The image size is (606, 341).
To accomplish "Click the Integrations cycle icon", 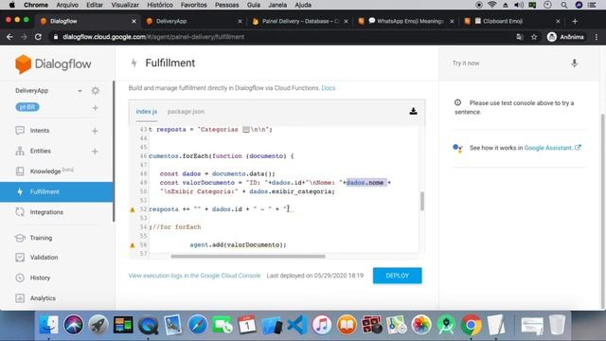I will [20, 212].
